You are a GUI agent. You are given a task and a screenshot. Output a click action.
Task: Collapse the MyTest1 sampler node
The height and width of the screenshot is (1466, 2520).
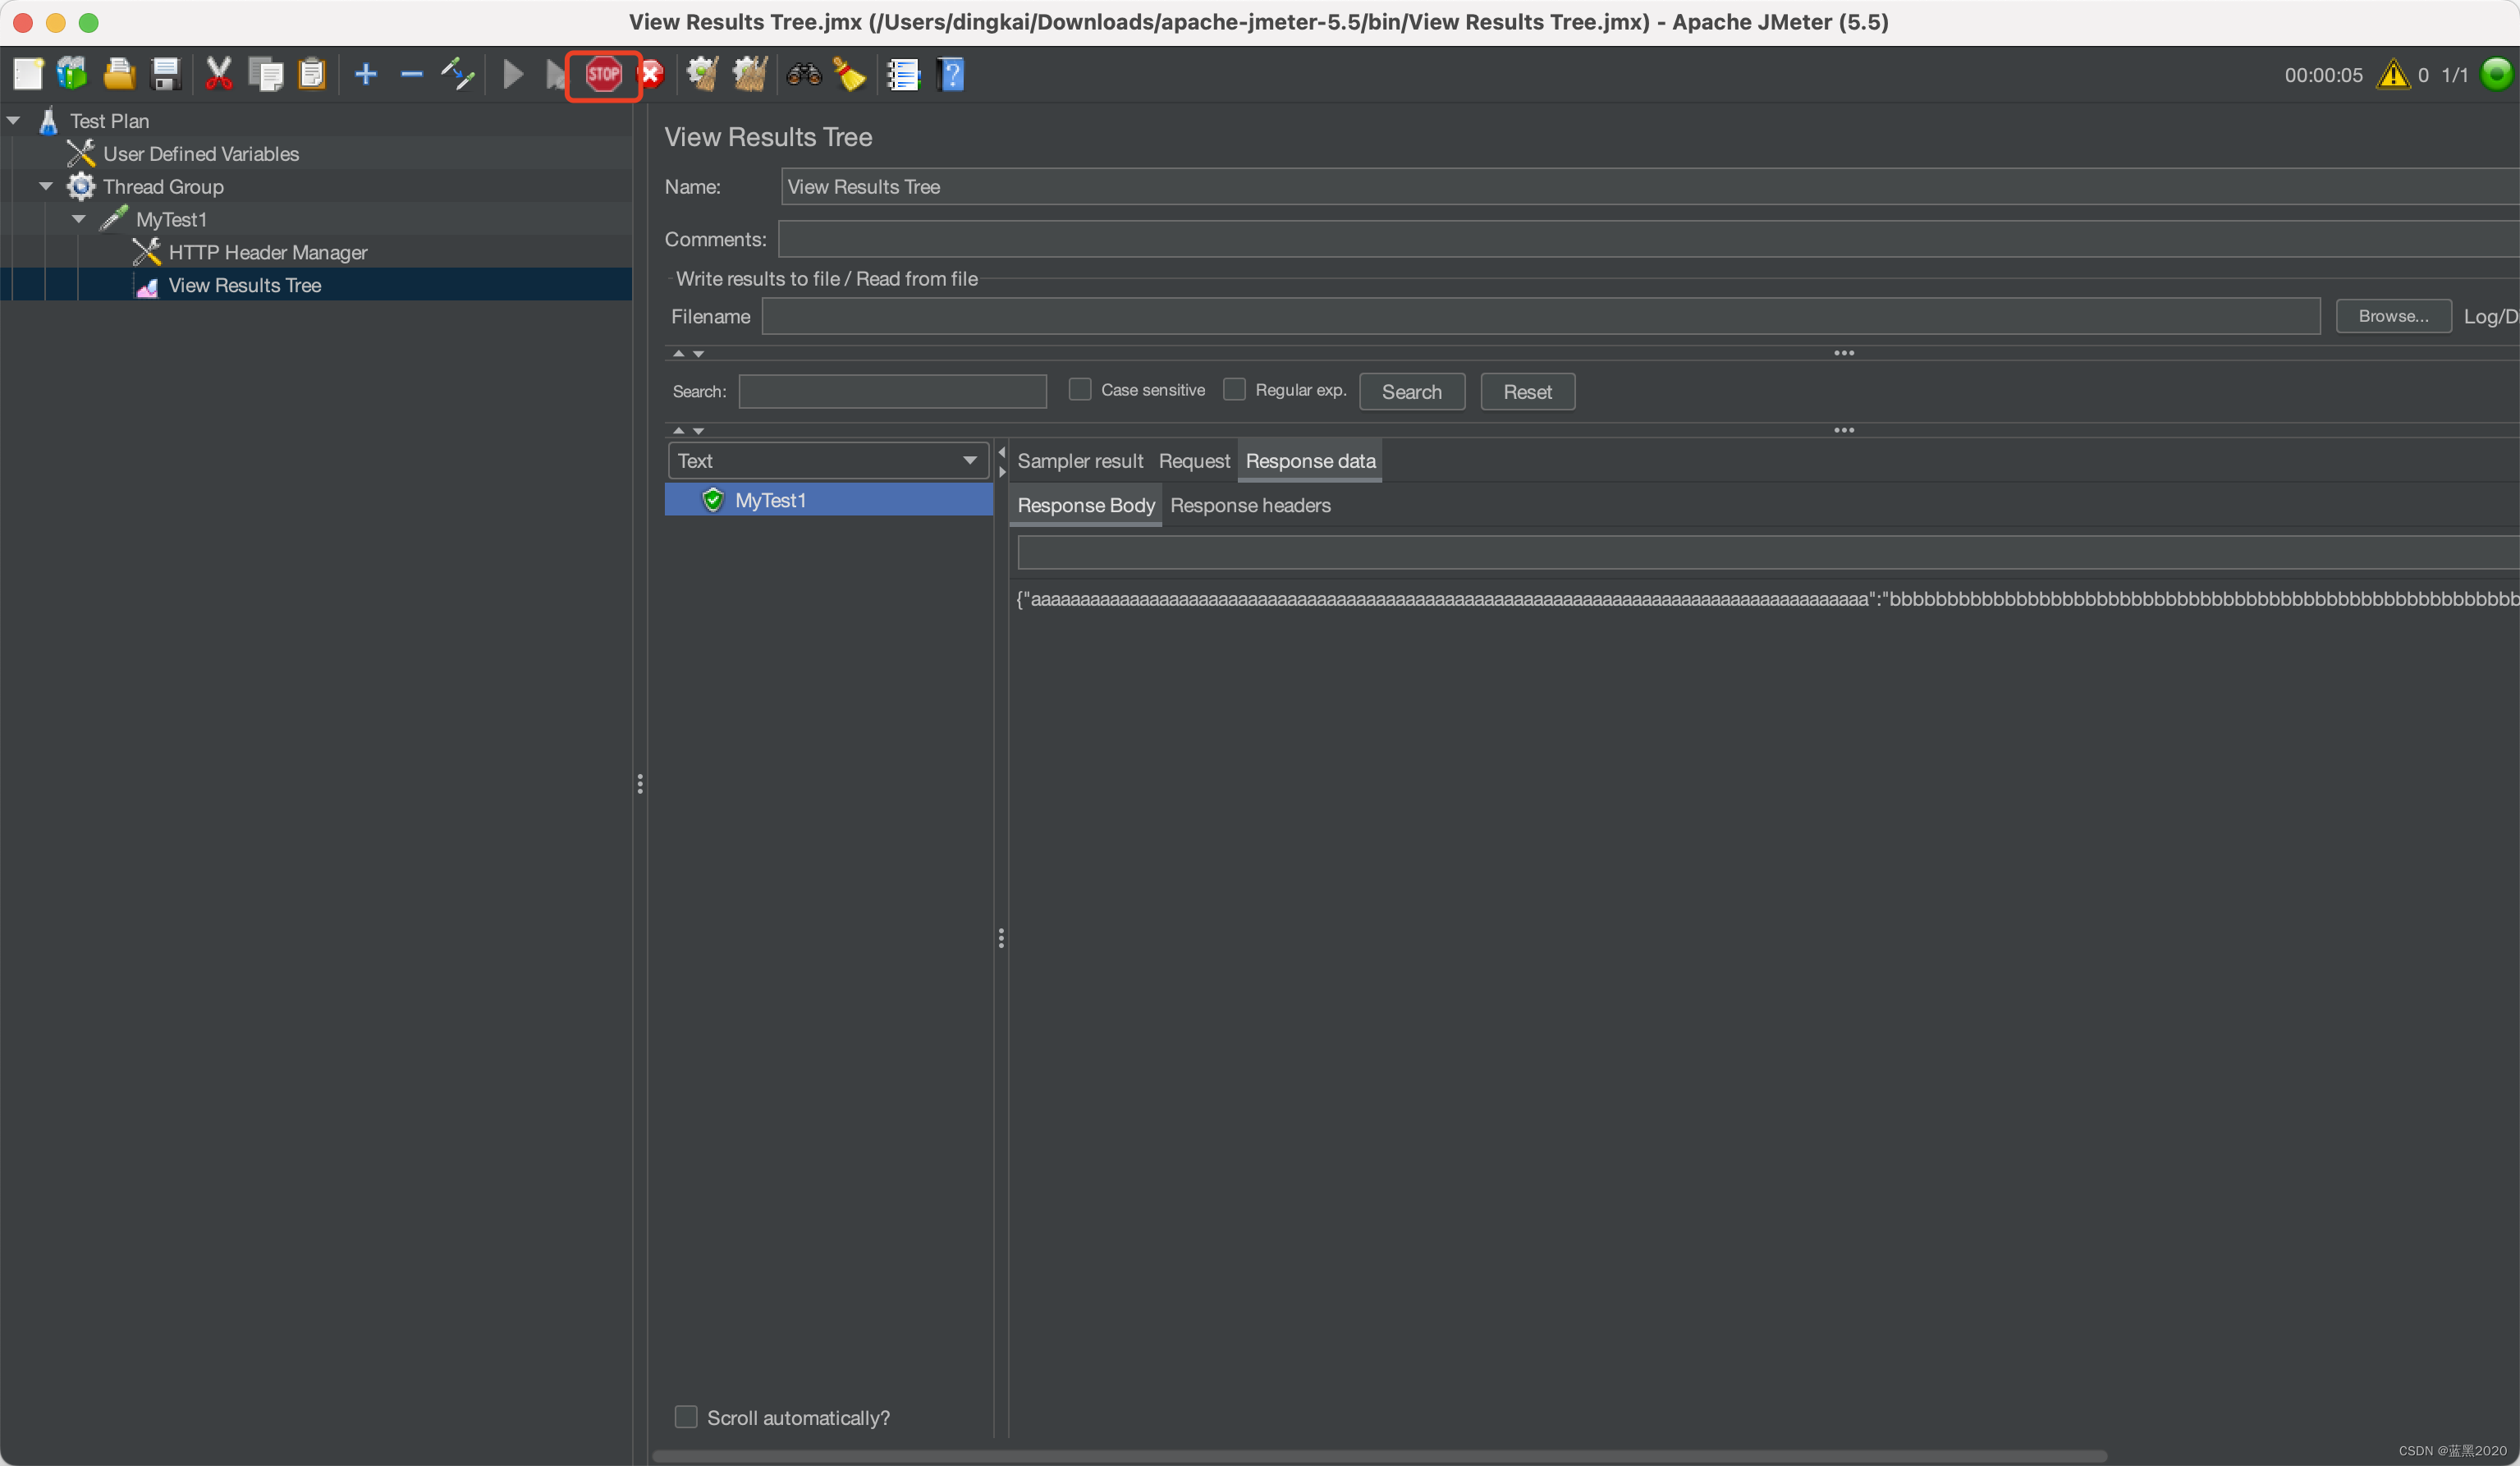coord(79,219)
